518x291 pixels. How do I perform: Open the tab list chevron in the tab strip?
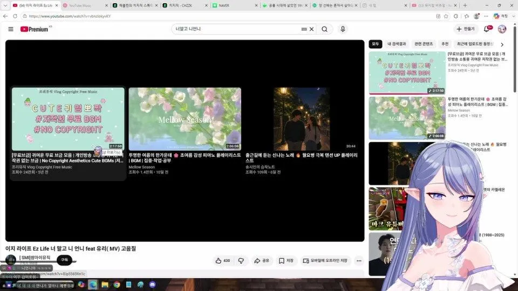point(5,5)
